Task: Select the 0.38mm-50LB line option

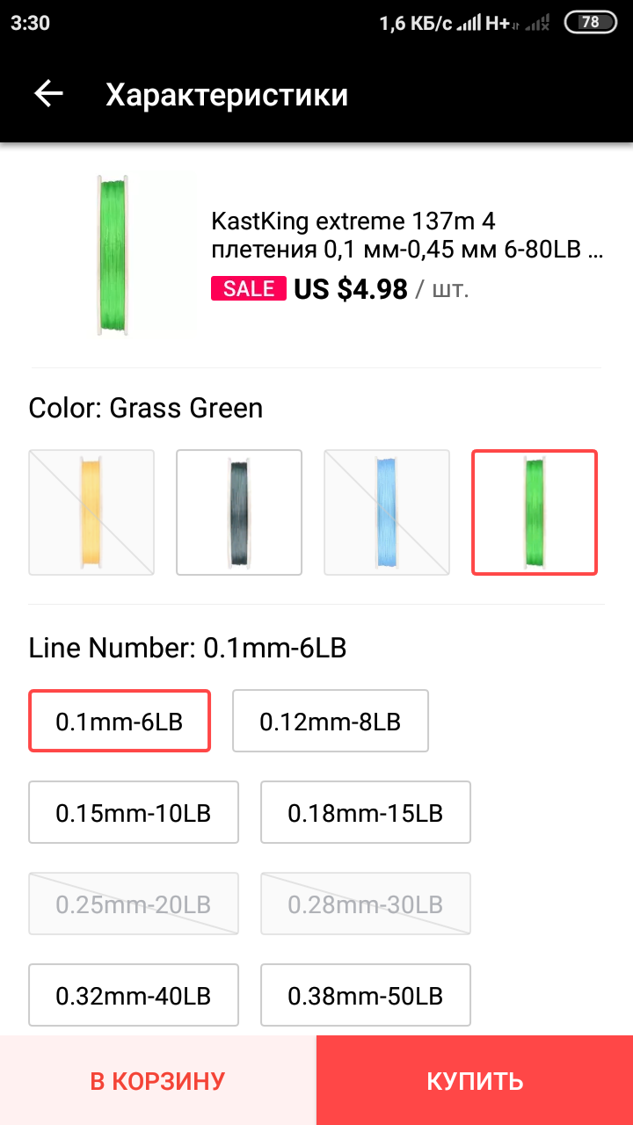Action: click(x=366, y=996)
